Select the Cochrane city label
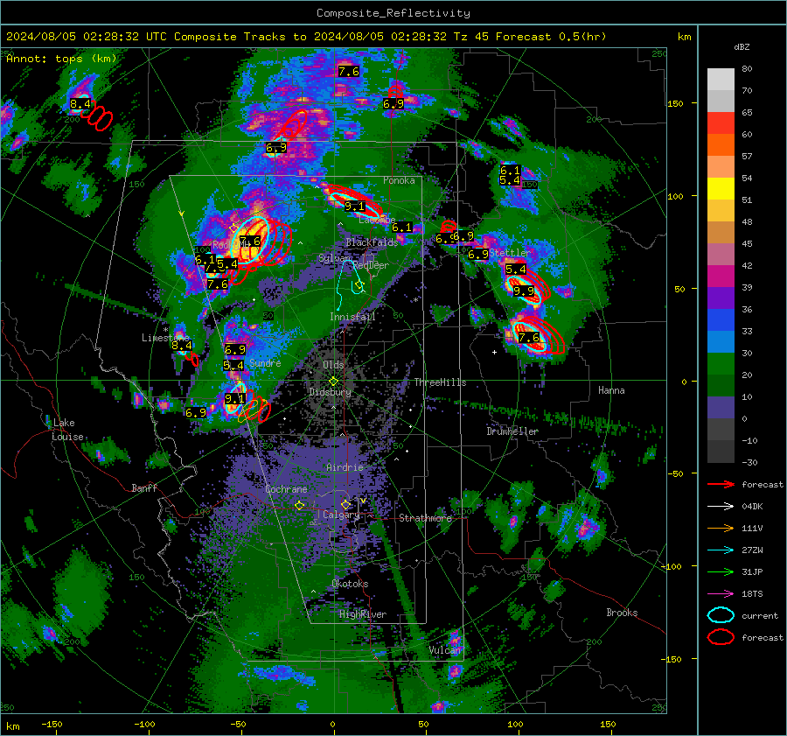The image size is (787, 736). pyautogui.click(x=286, y=489)
